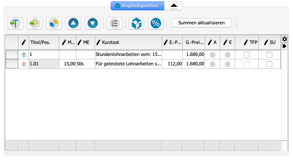
Task: Open the percent discount tool
Action: (156, 23)
